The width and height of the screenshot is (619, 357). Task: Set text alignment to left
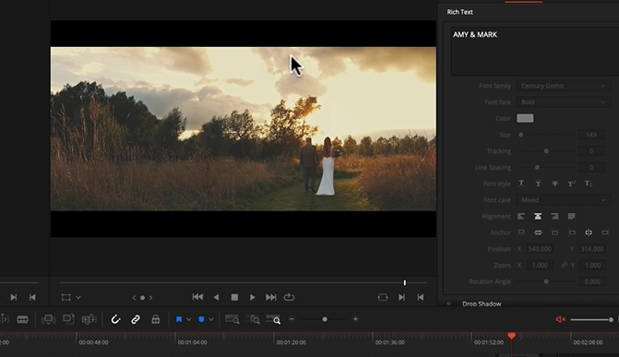coord(521,216)
